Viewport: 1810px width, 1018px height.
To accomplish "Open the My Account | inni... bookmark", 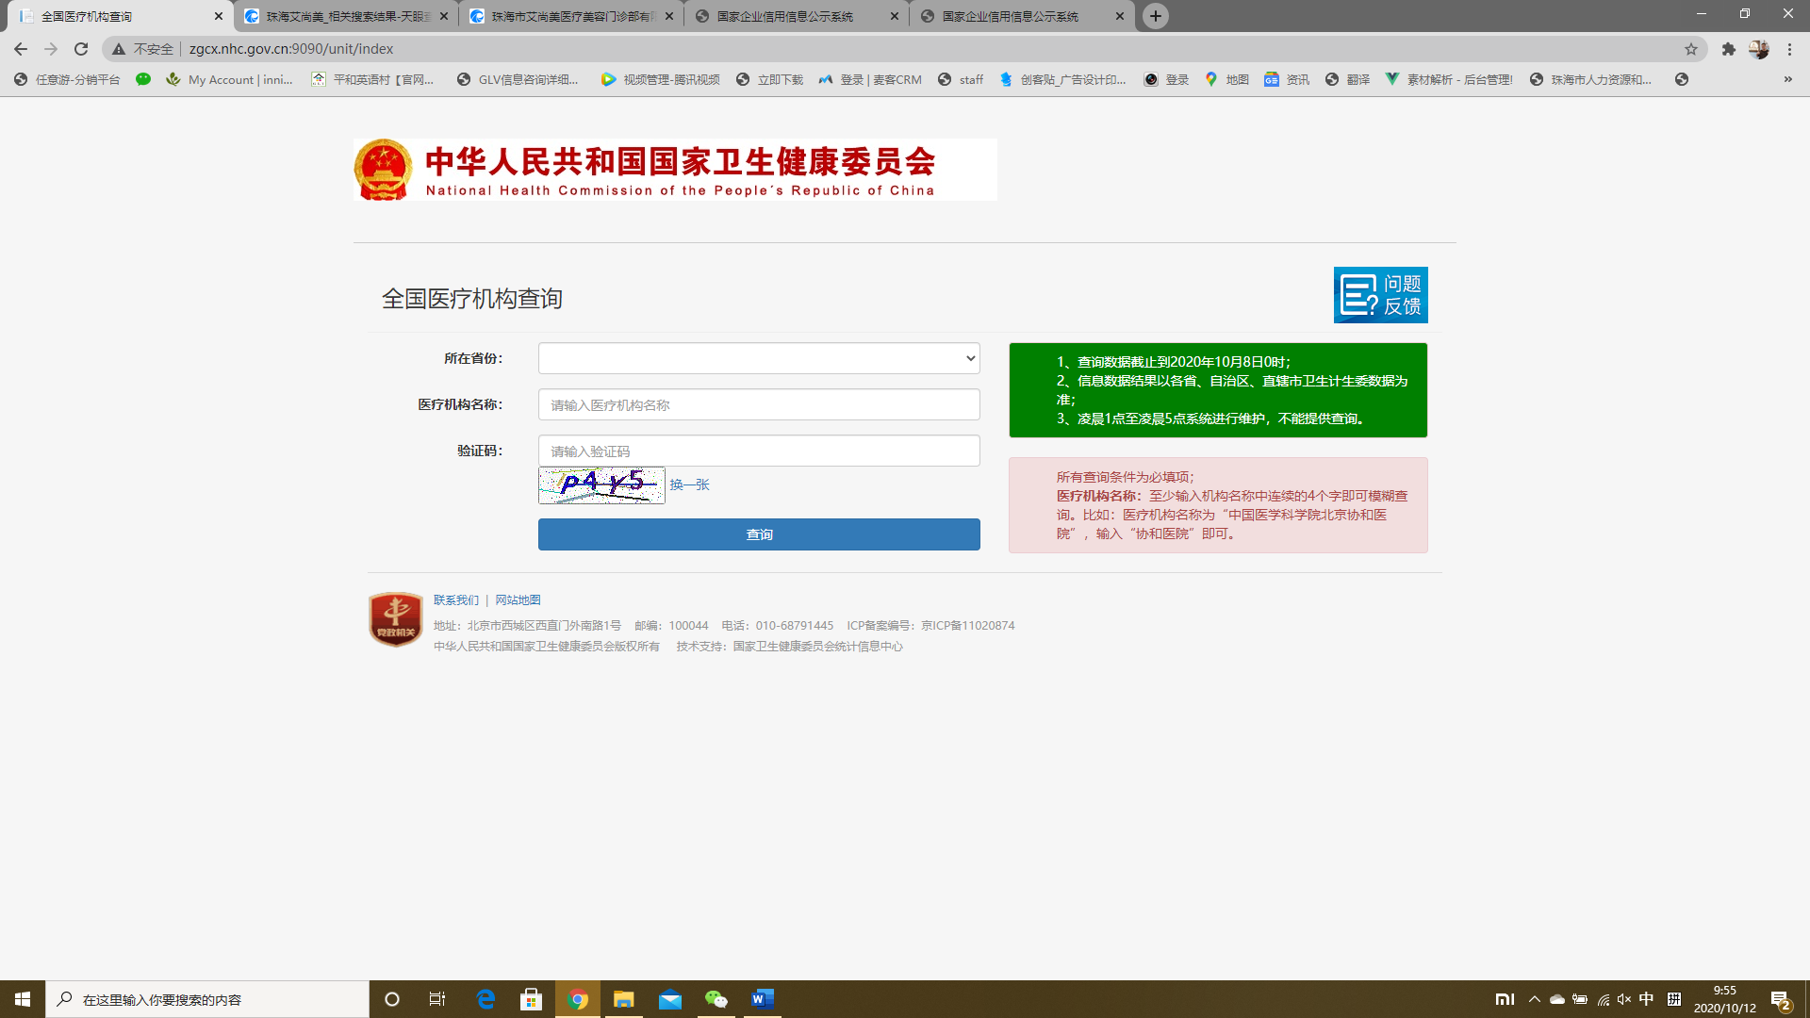I will 229,80.
